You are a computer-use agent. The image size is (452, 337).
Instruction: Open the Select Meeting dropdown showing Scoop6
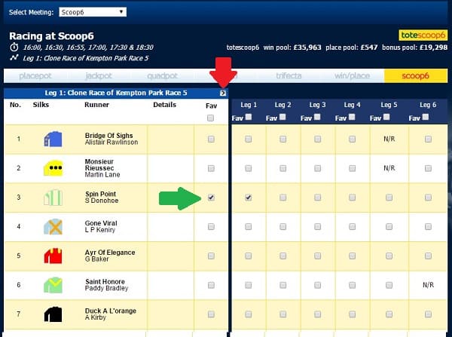coord(93,12)
